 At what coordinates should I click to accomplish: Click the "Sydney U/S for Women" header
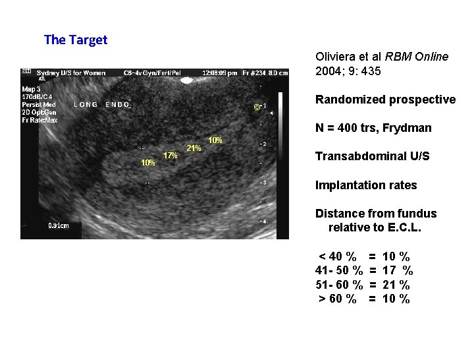[71, 73]
